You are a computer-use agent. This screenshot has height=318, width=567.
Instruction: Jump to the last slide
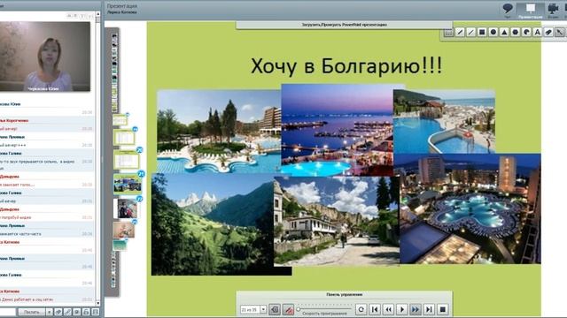pyautogui.click(x=429, y=309)
